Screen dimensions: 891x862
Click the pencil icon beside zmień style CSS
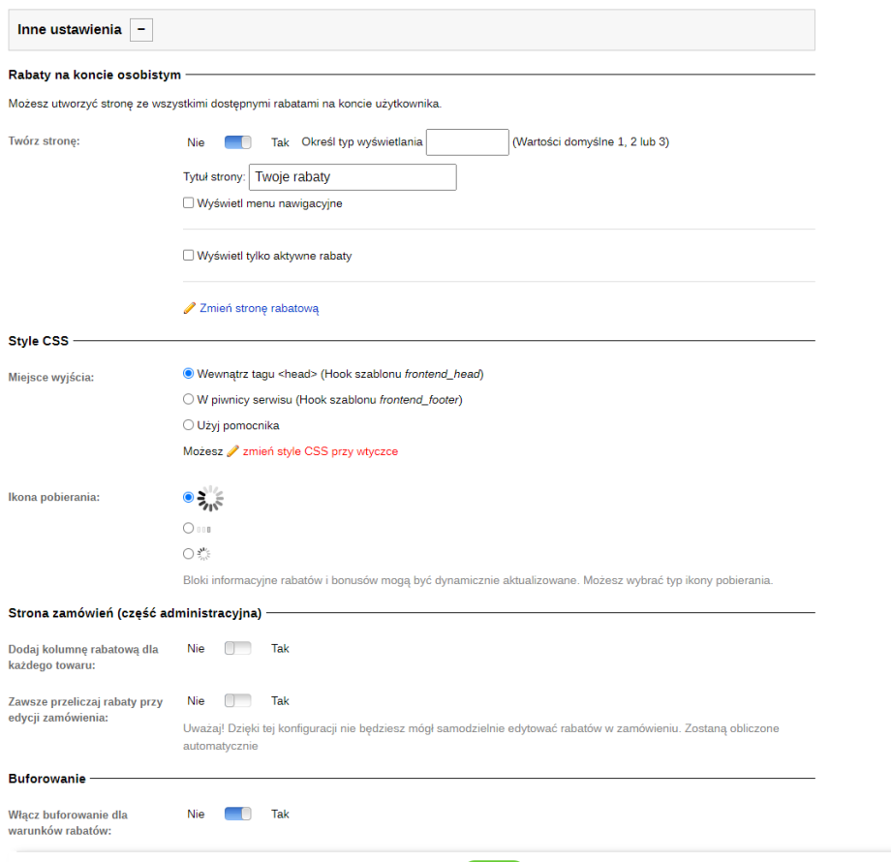tap(232, 451)
